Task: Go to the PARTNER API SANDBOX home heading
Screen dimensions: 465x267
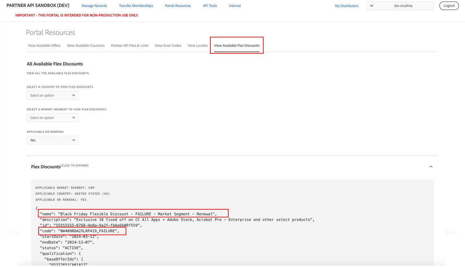Action: click(x=38, y=5)
